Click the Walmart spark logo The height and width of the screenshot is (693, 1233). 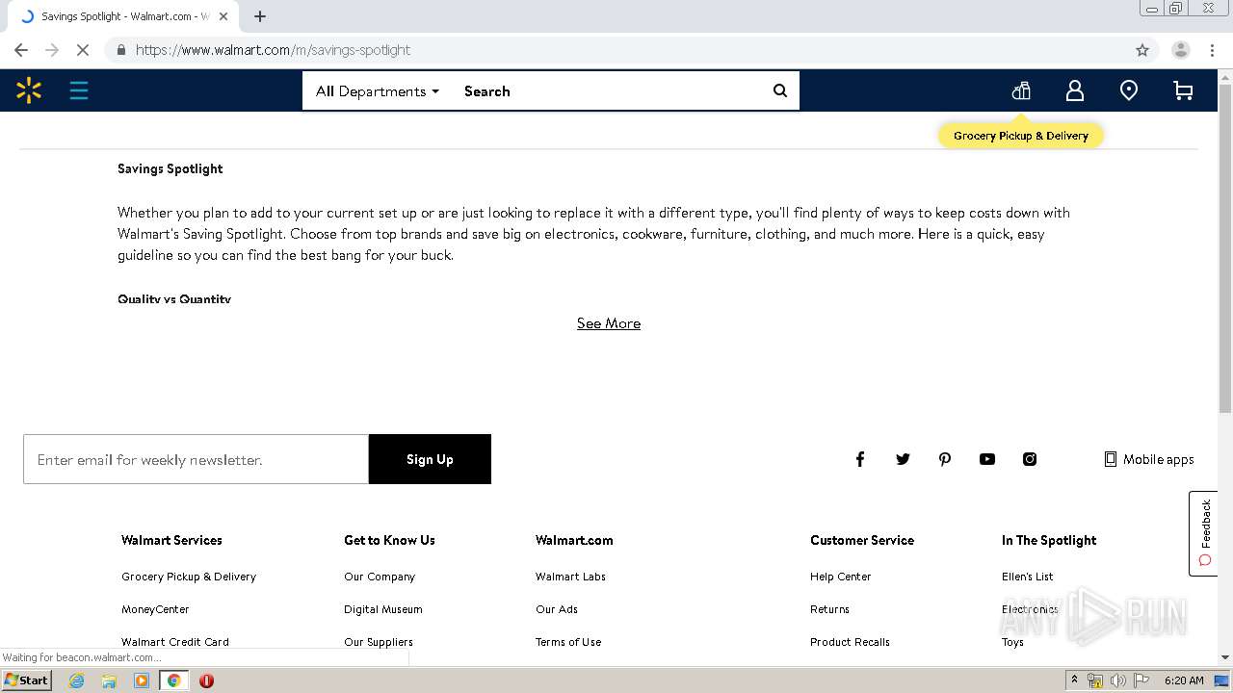pos(29,90)
